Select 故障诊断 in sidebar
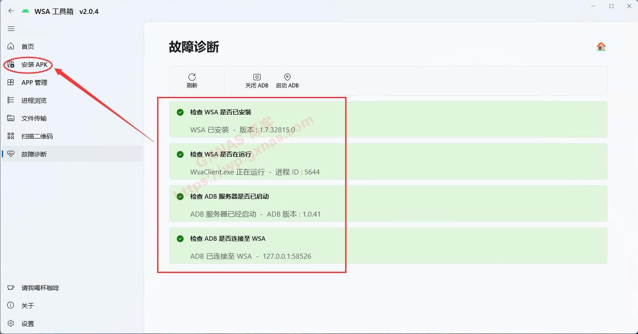Screen dimensions: 638x334 coord(34,154)
